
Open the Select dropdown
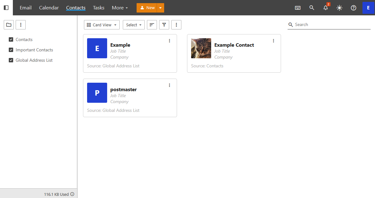(133, 25)
